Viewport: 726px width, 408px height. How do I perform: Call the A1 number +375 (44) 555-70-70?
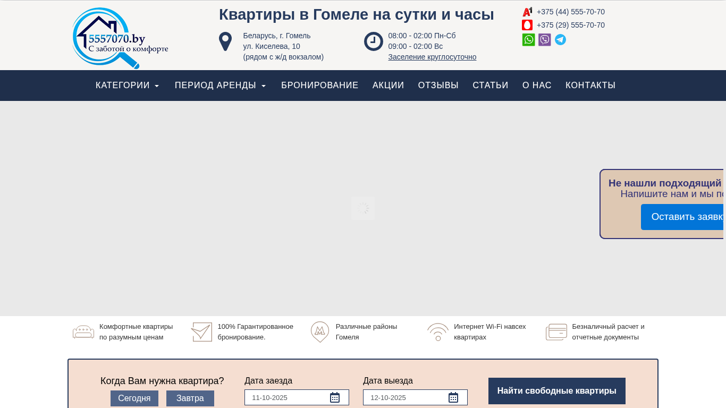click(x=570, y=12)
